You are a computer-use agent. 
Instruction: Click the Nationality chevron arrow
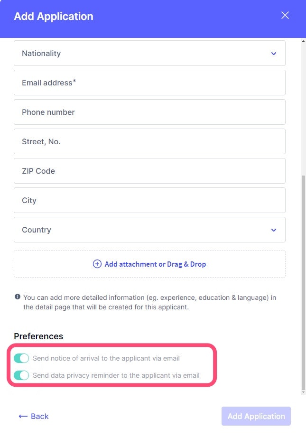[x=274, y=54]
